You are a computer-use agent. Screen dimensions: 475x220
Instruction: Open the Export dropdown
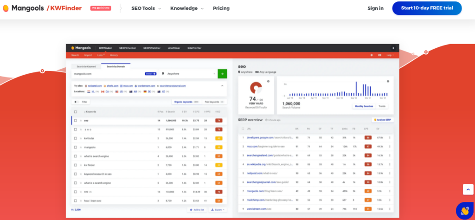point(218,210)
